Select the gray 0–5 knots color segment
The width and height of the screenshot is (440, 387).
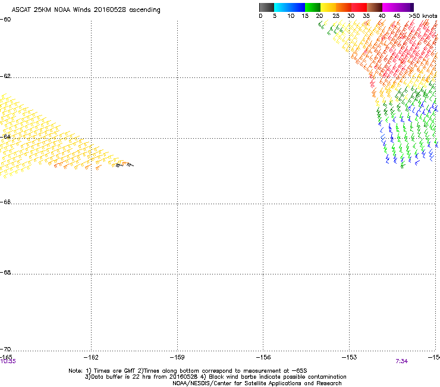[x=266, y=7]
